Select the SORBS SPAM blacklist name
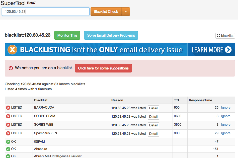The width and height of the screenshot is (238, 158). point(45,116)
